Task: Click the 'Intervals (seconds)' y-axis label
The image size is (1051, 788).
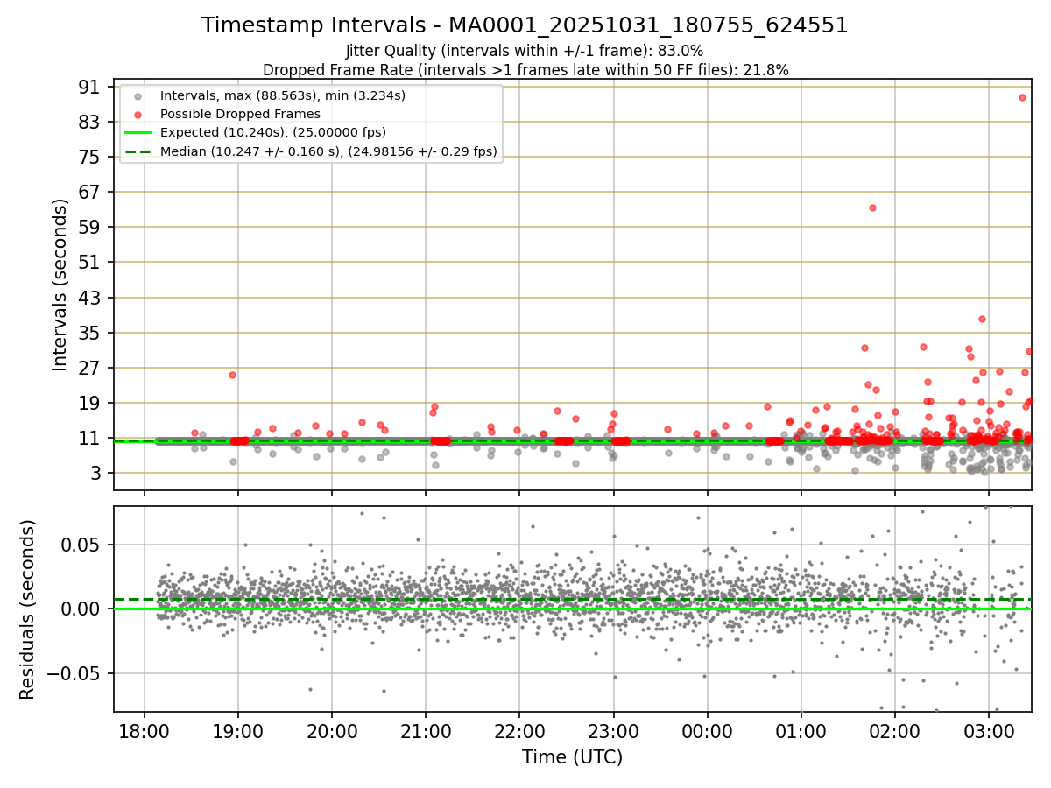Action: coord(60,285)
